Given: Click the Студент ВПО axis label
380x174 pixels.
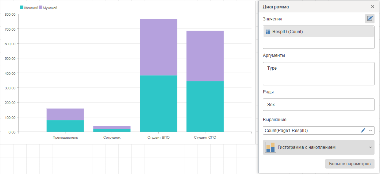Looking at the screenshot, I should click(x=158, y=138).
